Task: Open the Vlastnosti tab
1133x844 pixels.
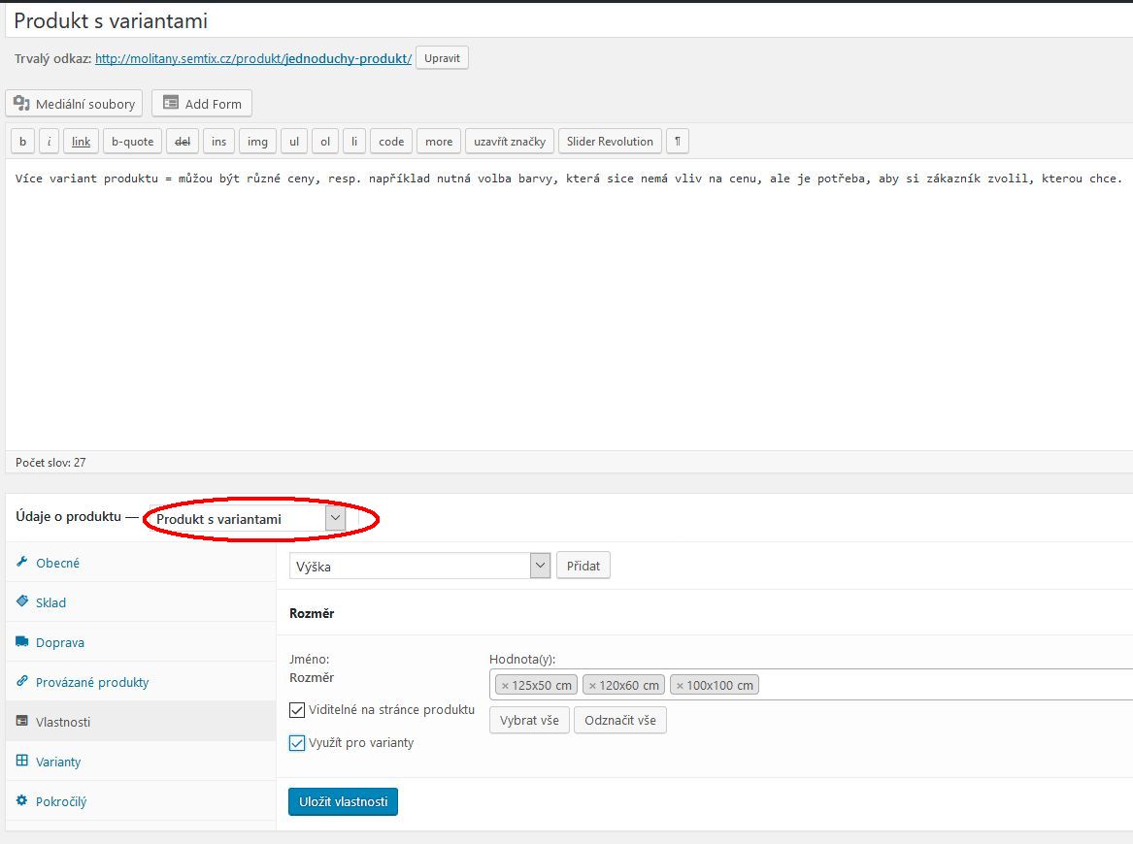Action: point(63,722)
